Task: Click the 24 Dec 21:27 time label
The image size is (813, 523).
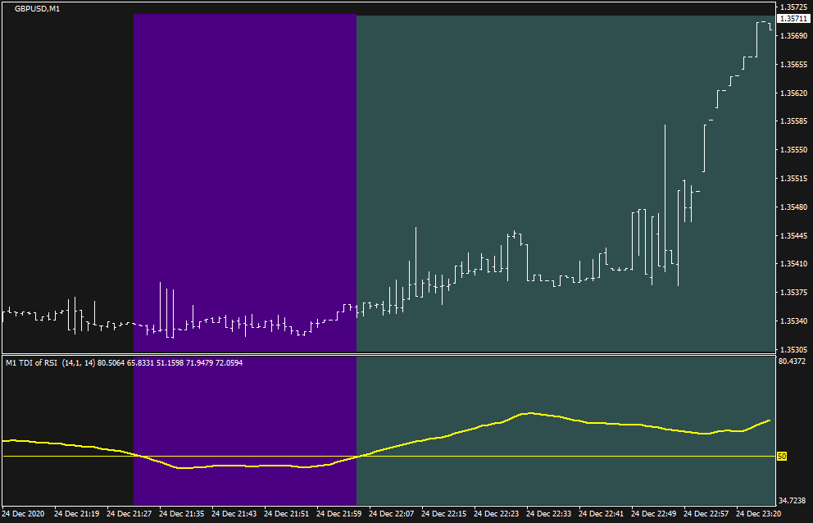Action: 129,514
